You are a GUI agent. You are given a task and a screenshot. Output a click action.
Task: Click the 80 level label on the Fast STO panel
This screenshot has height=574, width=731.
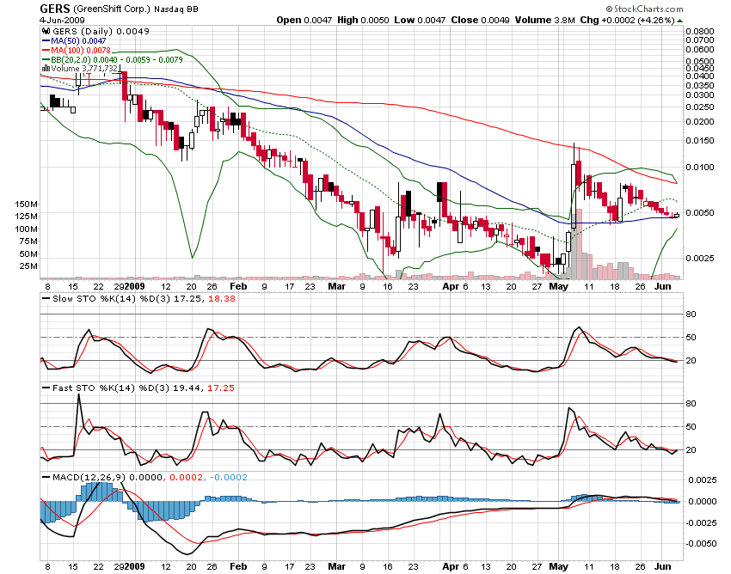coord(691,404)
